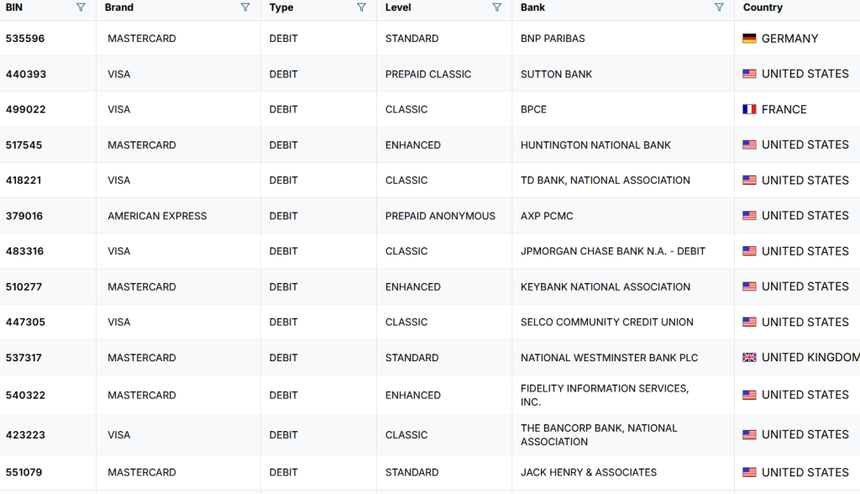Click the France flag icon
This screenshot has width=860, height=494.
(749, 109)
